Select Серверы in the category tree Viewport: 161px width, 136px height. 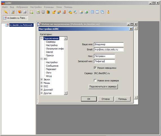tap(51, 42)
